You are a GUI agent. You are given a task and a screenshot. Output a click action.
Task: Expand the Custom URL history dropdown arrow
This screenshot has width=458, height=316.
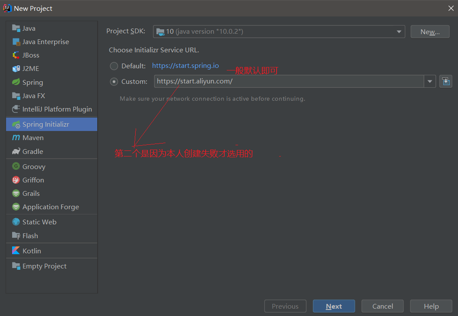click(429, 81)
